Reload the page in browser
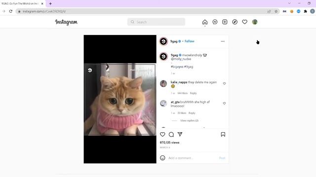316x177 pixels. pyautogui.click(x=11, y=11)
